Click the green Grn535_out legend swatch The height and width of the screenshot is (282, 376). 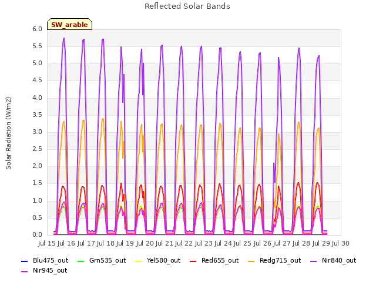(x=81, y=261)
